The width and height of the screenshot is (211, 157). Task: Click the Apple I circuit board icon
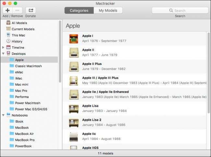74,39
